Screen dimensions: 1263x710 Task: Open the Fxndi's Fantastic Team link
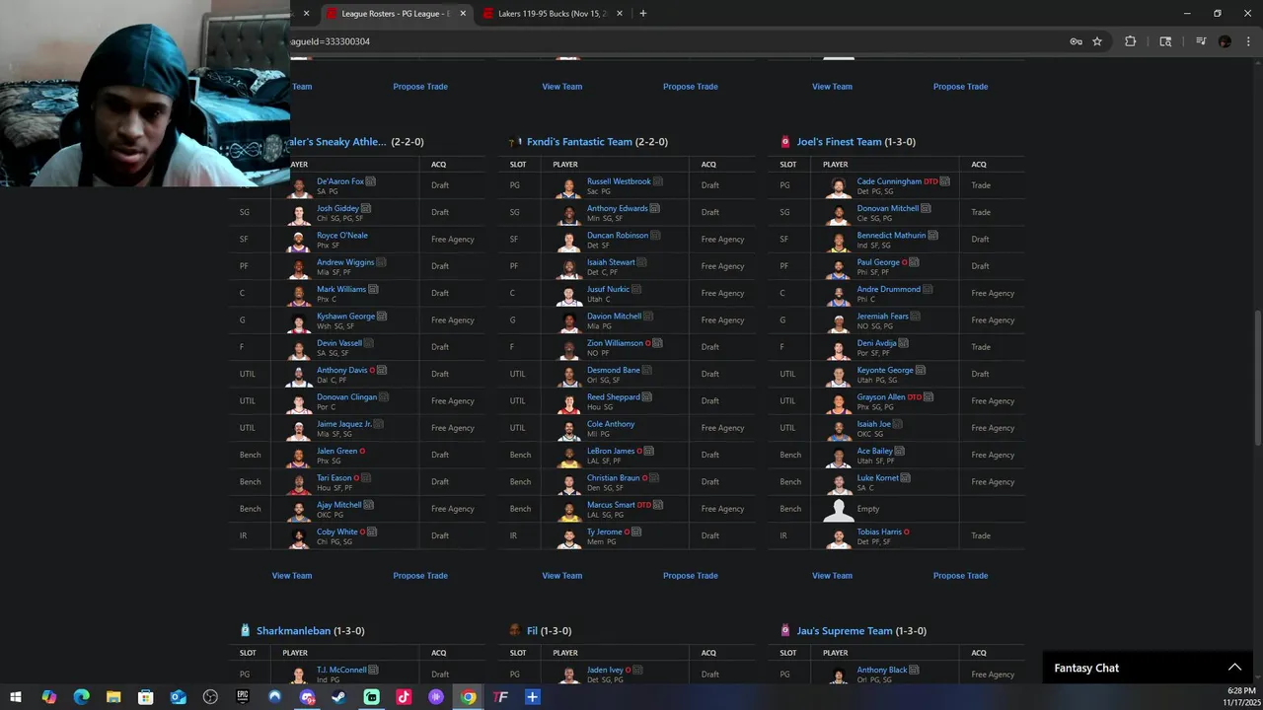tap(579, 141)
